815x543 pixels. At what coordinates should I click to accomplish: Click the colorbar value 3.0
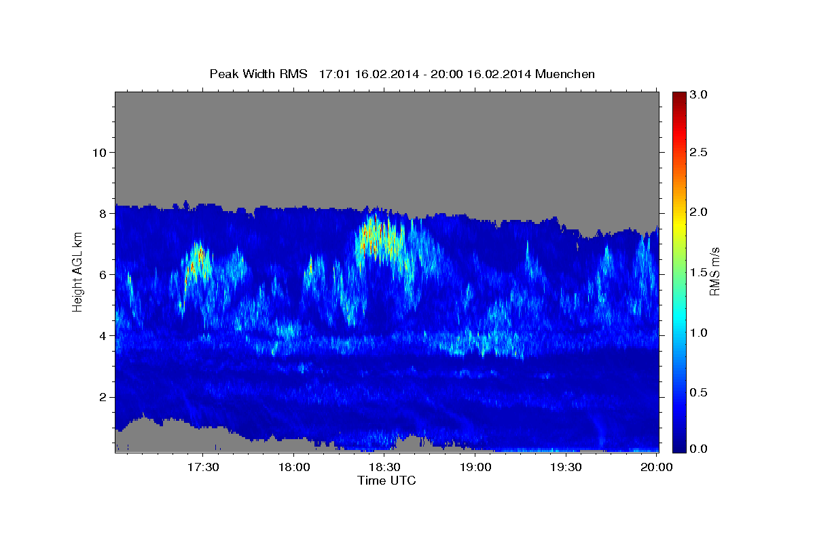[699, 94]
